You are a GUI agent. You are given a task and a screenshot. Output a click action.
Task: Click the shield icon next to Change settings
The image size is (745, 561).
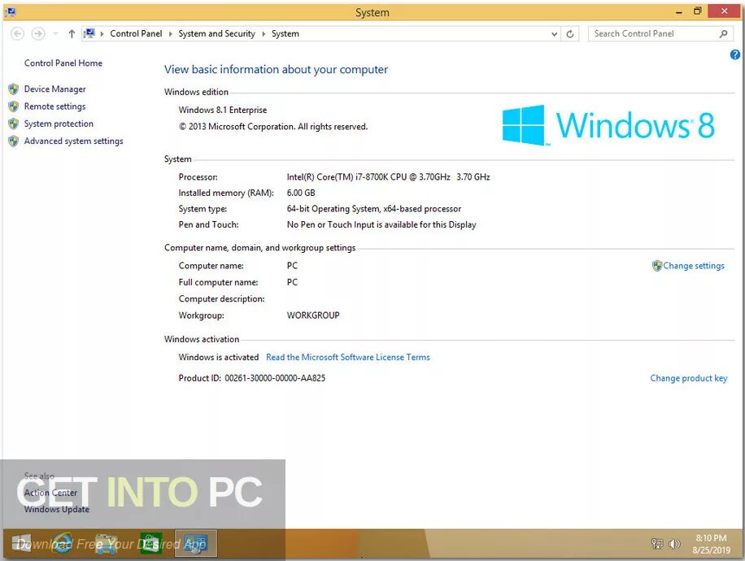click(x=657, y=266)
